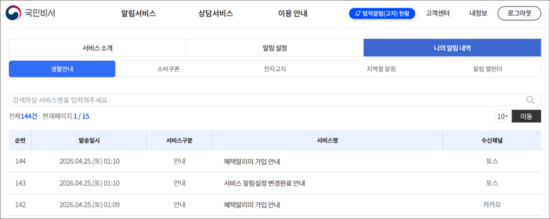This screenshot has width=550, height=219.
Task: Click the 순번 column header
Action: (20, 141)
